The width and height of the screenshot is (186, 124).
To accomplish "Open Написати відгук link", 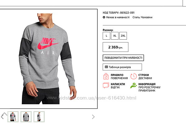I will [118, 86].
